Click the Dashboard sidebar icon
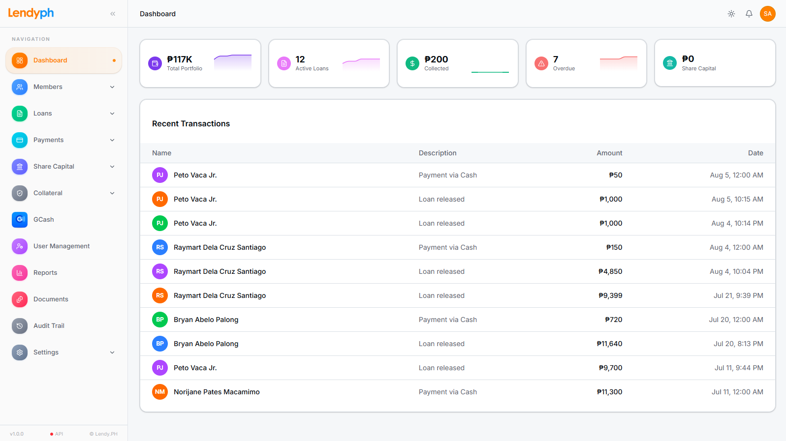Image resolution: width=786 pixels, height=441 pixels. 20,60
